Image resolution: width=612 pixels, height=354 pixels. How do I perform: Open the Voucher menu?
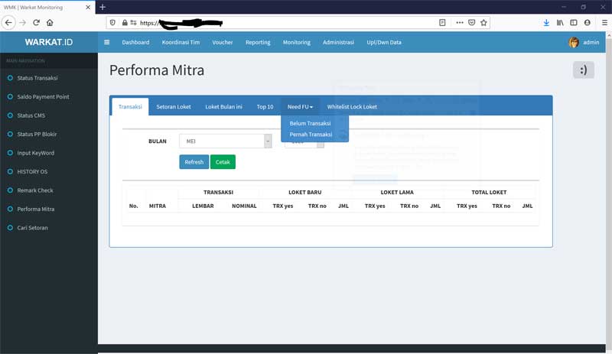(x=223, y=42)
